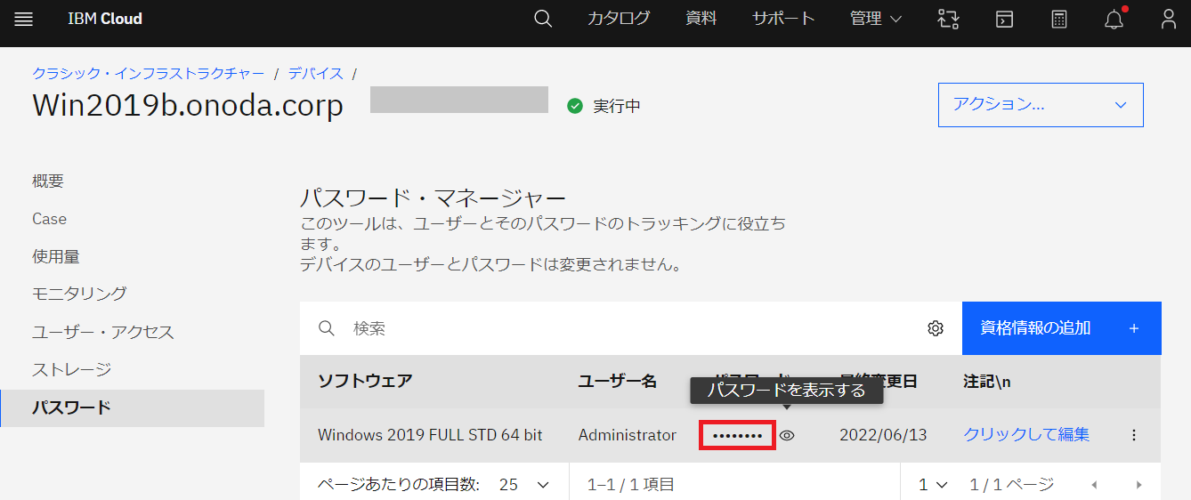Viewport: 1191px width, 500px height.
Task: Open the user profile icon
Action: pyautogui.click(x=1169, y=19)
